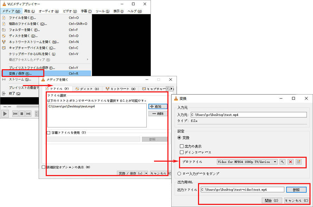Click the ネットワークストリームを開く network icon

point(4,42)
